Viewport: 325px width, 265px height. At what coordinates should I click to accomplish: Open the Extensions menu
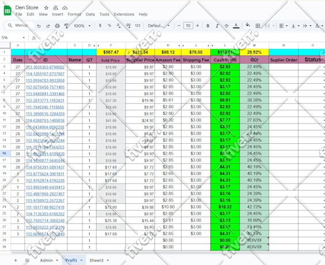[124, 14]
